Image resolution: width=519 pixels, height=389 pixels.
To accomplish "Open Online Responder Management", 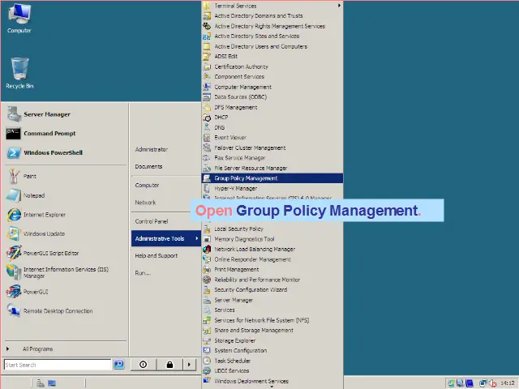I will 272,259.
